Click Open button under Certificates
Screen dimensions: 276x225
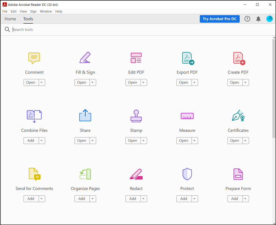(x=235, y=141)
